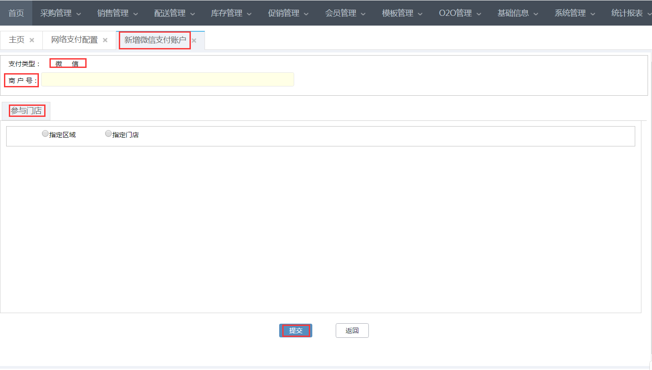This screenshot has height=370, width=652.
Task: Expand the 库存管理 dropdown menu
Action: (231, 13)
